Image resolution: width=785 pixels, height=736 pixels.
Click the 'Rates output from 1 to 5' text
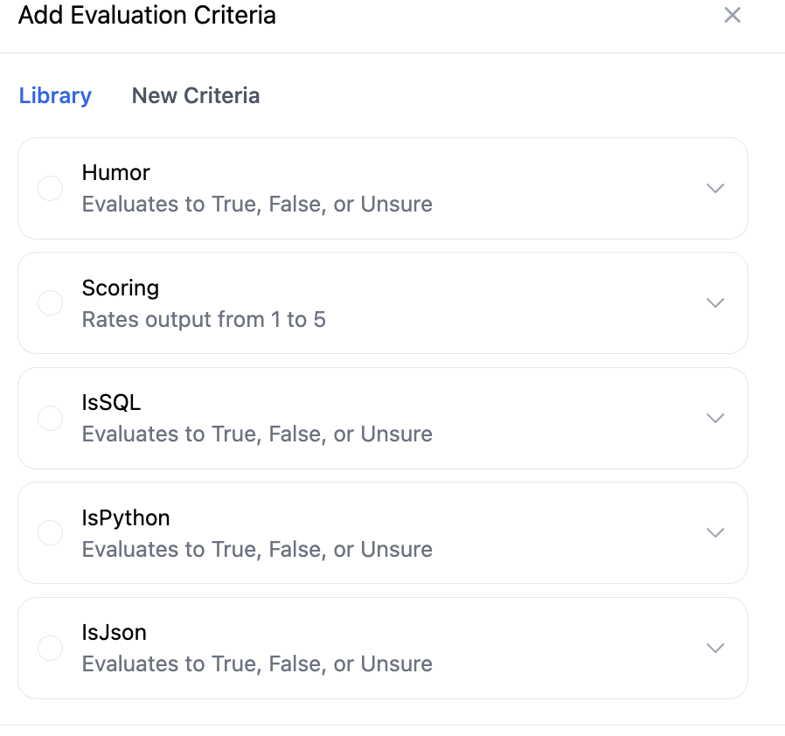coord(204,320)
